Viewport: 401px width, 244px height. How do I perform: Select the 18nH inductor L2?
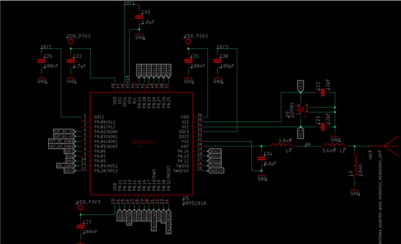tap(355, 166)
